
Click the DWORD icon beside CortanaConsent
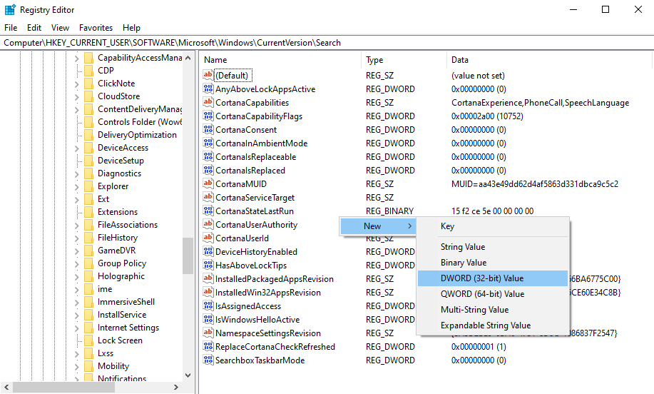208,129
